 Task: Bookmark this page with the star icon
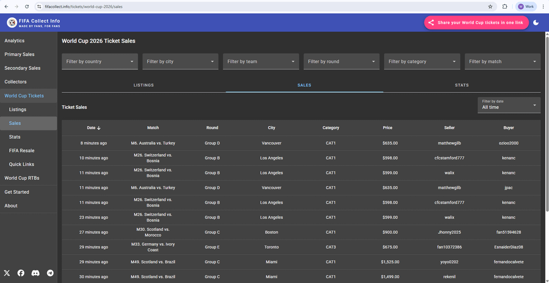pyautogui.click(x=490, y=7)
